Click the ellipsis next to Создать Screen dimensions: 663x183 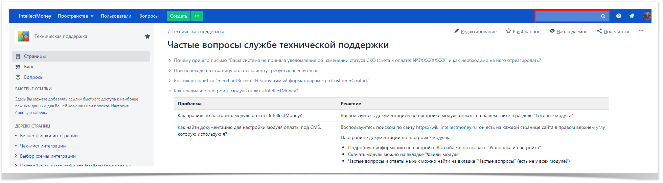point(197,16)
